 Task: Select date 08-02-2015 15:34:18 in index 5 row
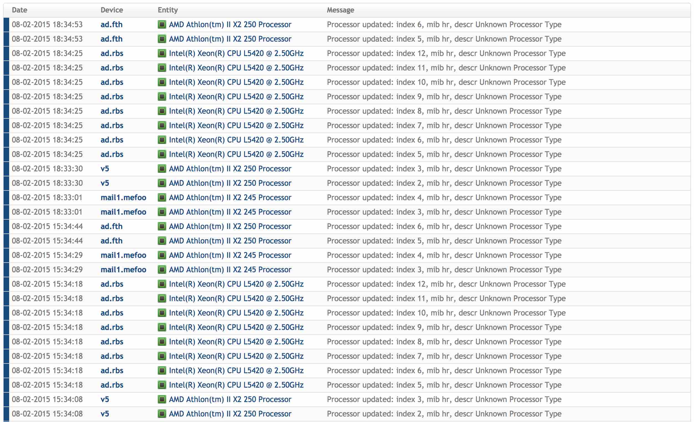tap(47, 385)
